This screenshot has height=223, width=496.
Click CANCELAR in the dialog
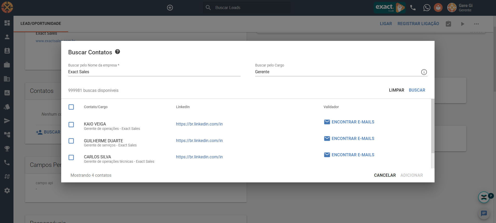pyautogui.click(x=385, y=175)
